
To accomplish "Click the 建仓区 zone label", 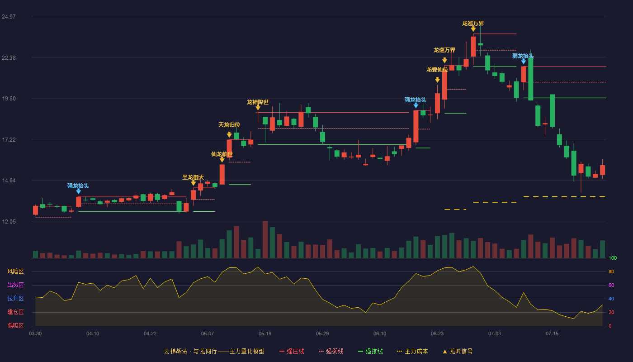I will point(15,312).
